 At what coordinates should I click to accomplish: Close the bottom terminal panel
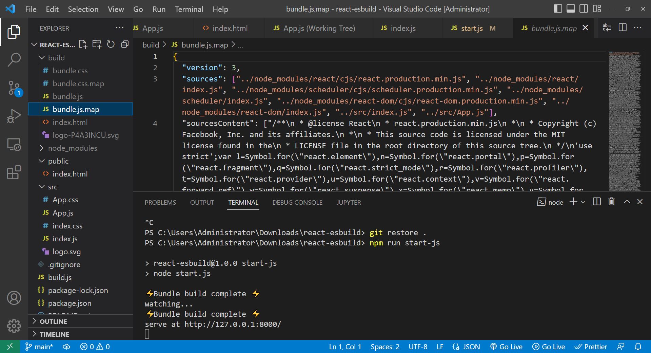click(640, 202)
